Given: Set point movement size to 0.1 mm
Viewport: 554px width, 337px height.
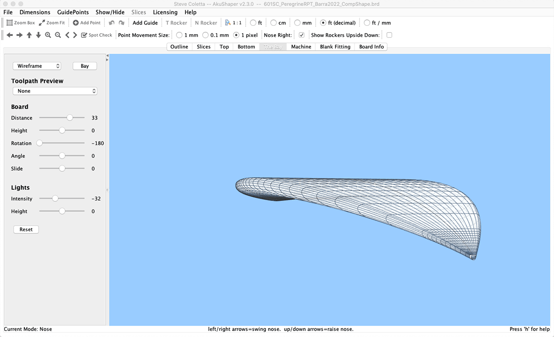Looking at the screenshot, I should [205, 35].
